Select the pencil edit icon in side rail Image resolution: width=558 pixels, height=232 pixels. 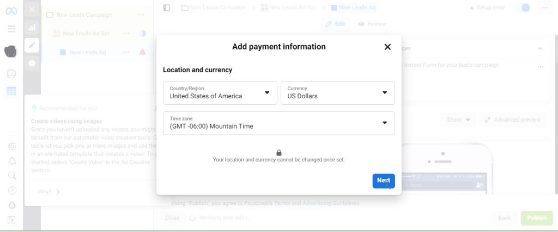coord(32,45)
